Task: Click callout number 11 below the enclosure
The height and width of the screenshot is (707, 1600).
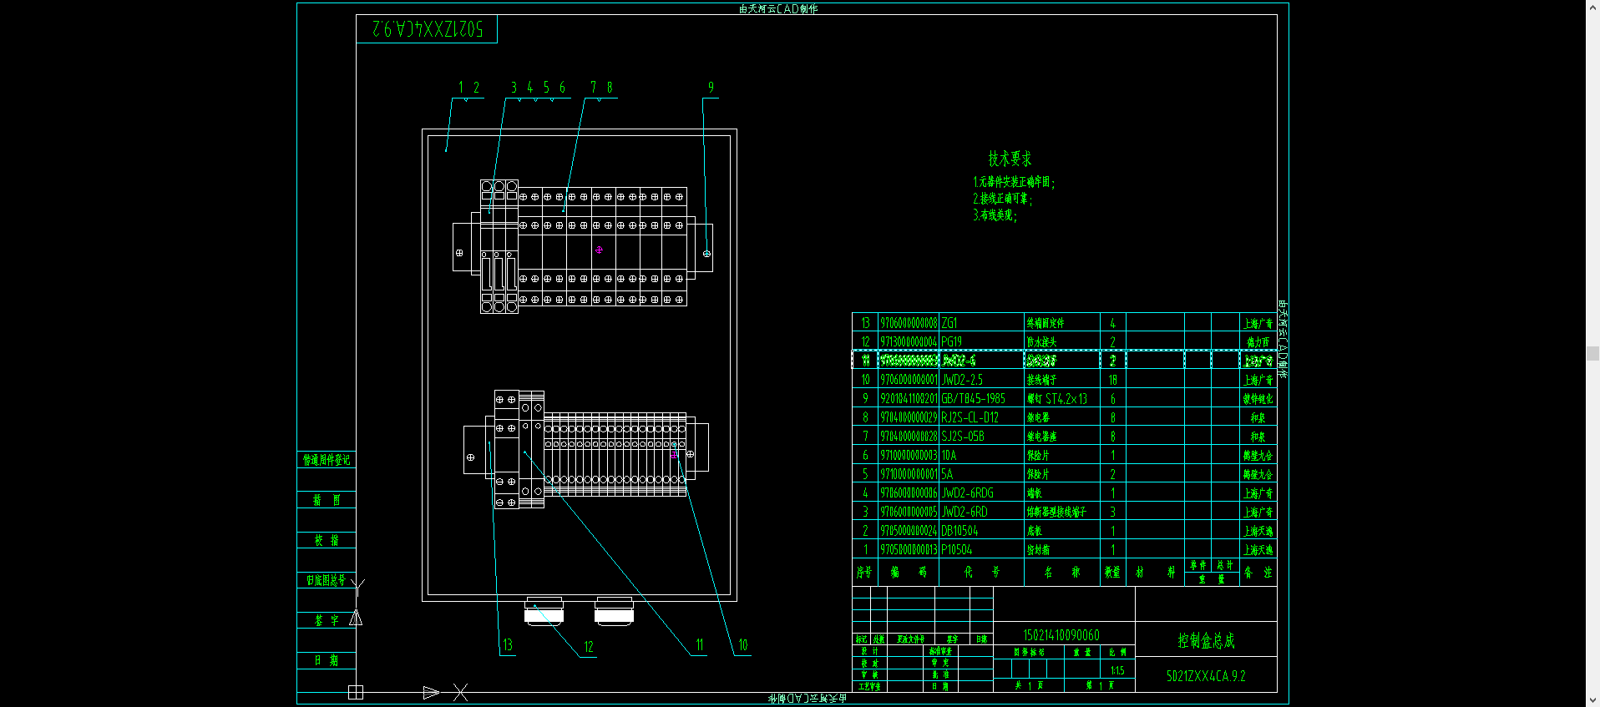Action: [x=699, y=645]
